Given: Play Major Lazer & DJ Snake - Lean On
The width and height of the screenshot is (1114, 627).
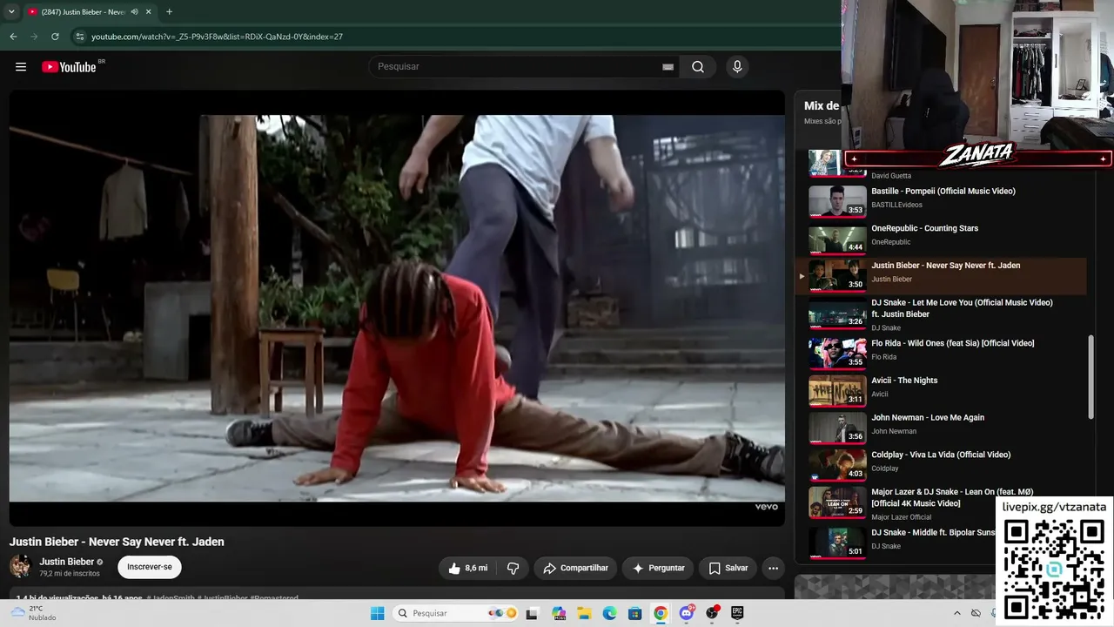Looking at the screenshot, I should 952,497.
